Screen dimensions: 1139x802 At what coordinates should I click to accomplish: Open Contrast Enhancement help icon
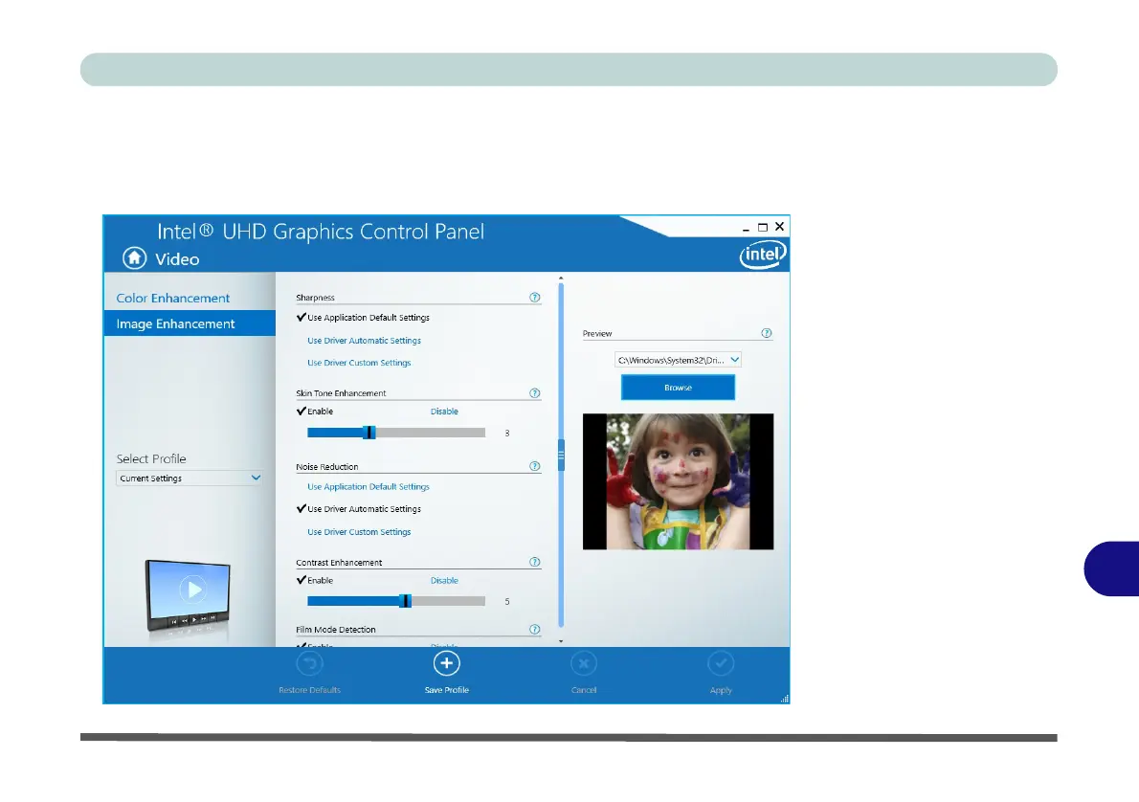[535, 563]
